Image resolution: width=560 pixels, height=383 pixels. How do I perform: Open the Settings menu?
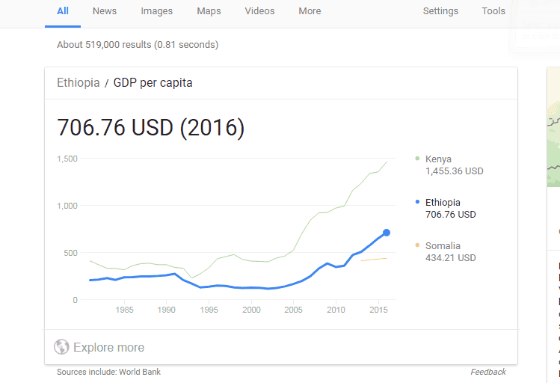(x=440, y=11)
